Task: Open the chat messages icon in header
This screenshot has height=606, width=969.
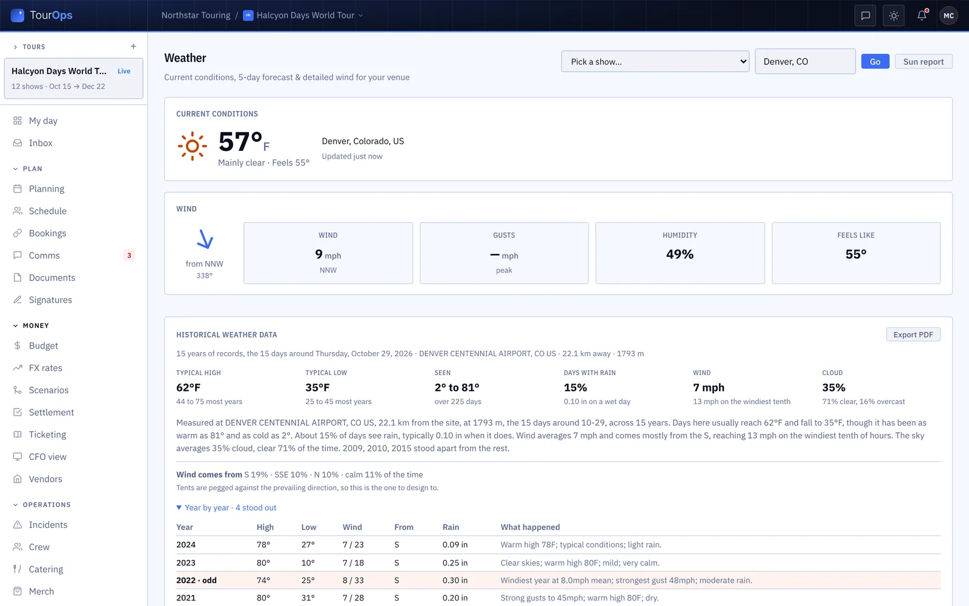Action: [x=865, y=16]
